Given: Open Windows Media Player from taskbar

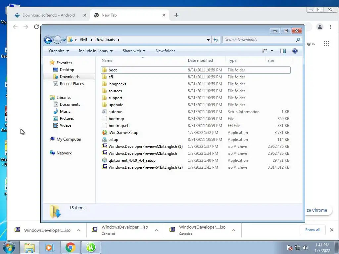Looking at the screenshot, I should (x=50, y=247).
